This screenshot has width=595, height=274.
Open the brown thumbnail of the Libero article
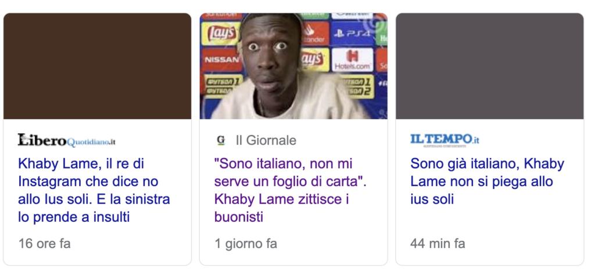(x=97, y=66)
